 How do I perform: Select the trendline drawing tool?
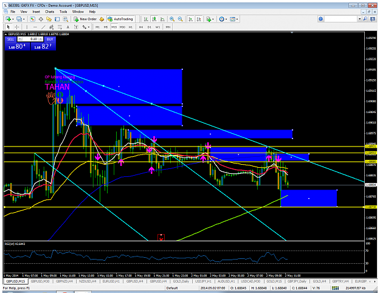43,27
